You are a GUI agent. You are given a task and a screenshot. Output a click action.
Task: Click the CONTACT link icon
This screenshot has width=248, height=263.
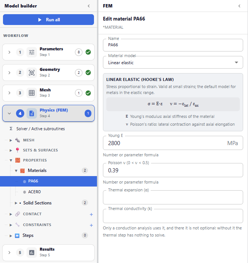tap(18, 214)
